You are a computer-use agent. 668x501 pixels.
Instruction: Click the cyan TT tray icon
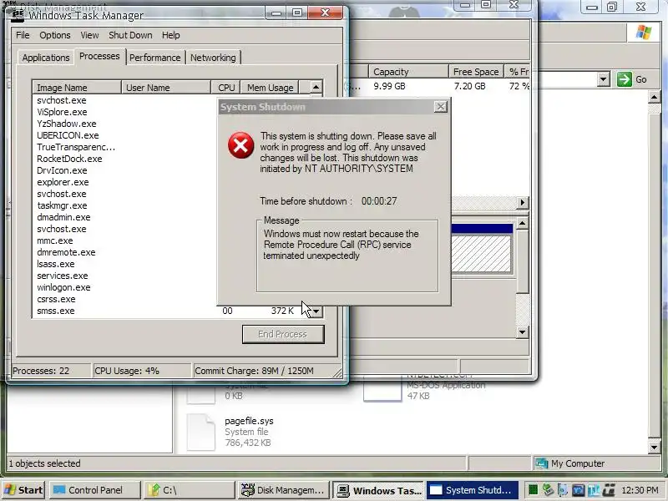click(594, 490)
